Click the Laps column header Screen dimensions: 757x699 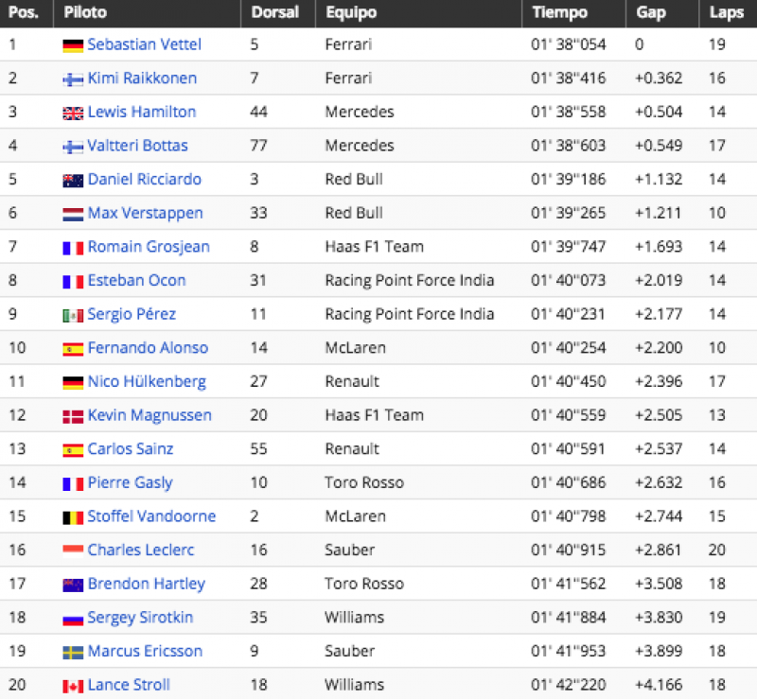click(x=727, y=13)
